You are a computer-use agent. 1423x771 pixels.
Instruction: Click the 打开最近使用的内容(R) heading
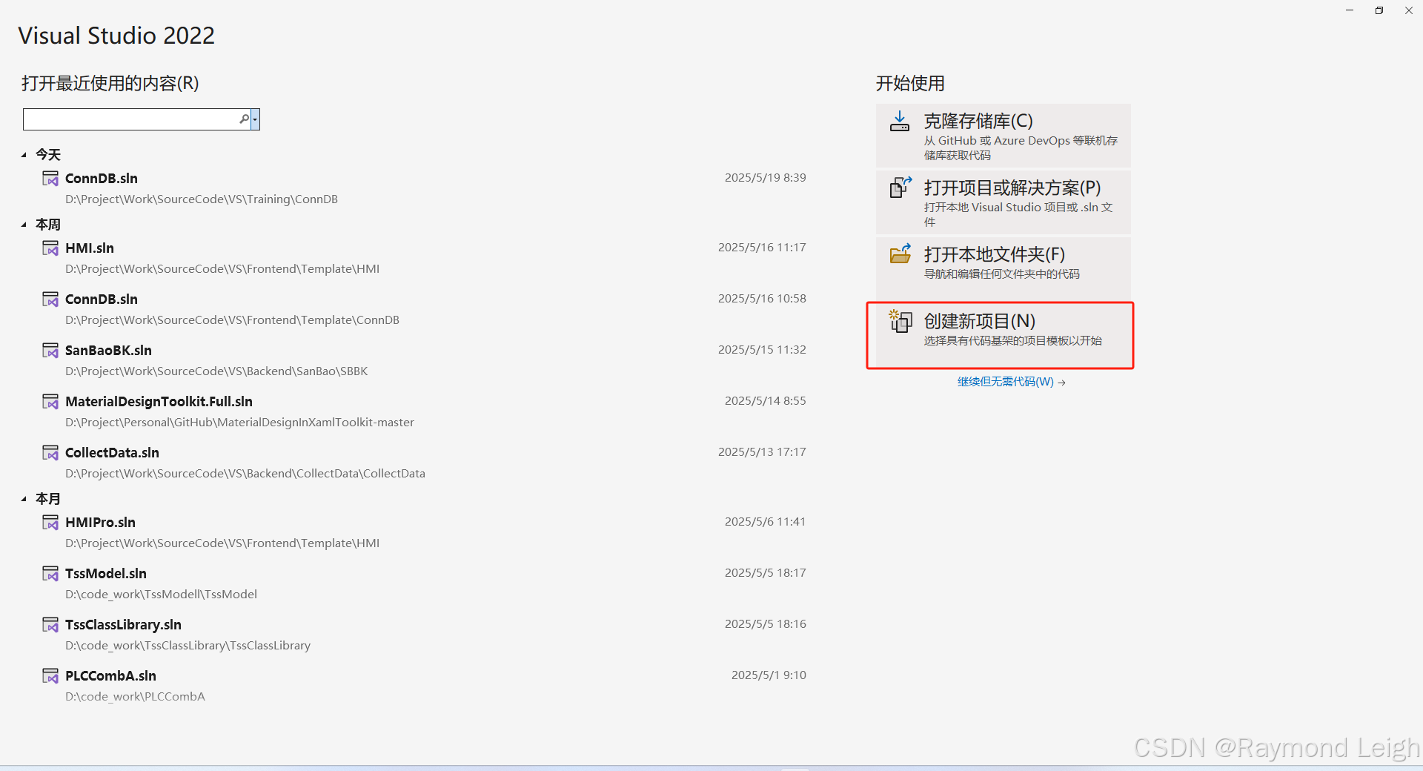[x=110, y=83]
